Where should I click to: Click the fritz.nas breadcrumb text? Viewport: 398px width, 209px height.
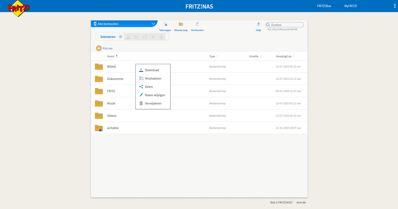107,48
